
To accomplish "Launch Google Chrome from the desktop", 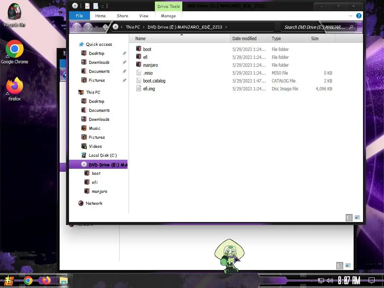I will (15, 52).
